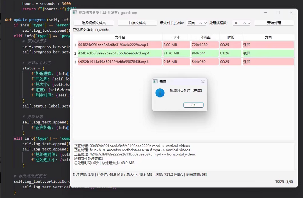Close the 完成 dialog with X
The height and width of the screenshot is (198, 303).
click(203, 81)
